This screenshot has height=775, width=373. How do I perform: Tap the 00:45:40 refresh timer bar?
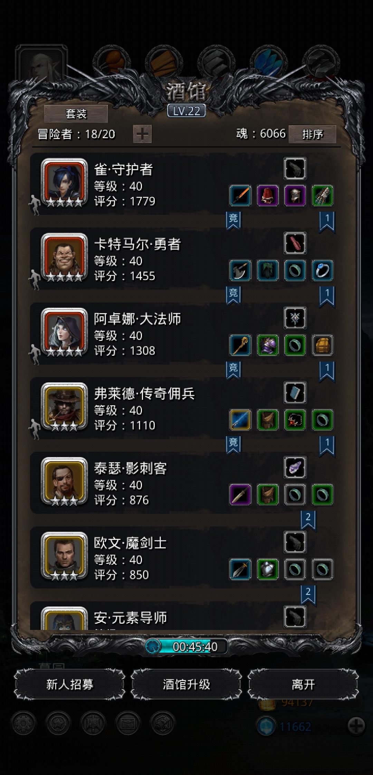point(186,646)
